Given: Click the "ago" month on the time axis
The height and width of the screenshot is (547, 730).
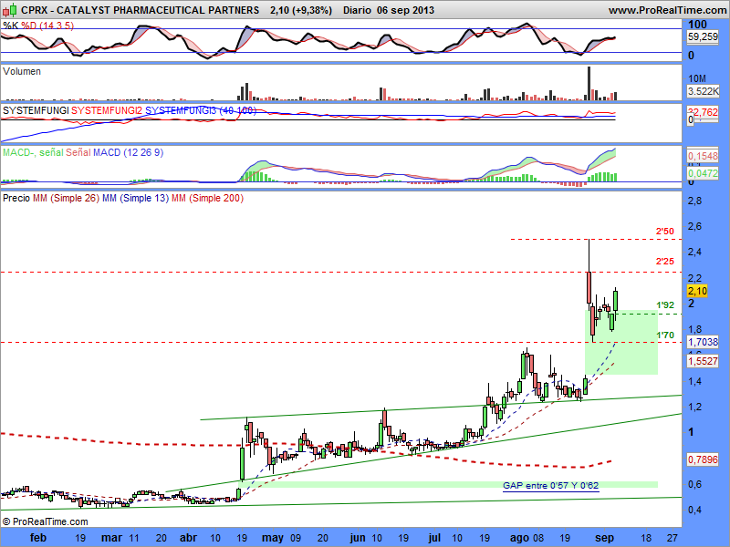Looking at the screenshot, I should click(x=519, y=539).
